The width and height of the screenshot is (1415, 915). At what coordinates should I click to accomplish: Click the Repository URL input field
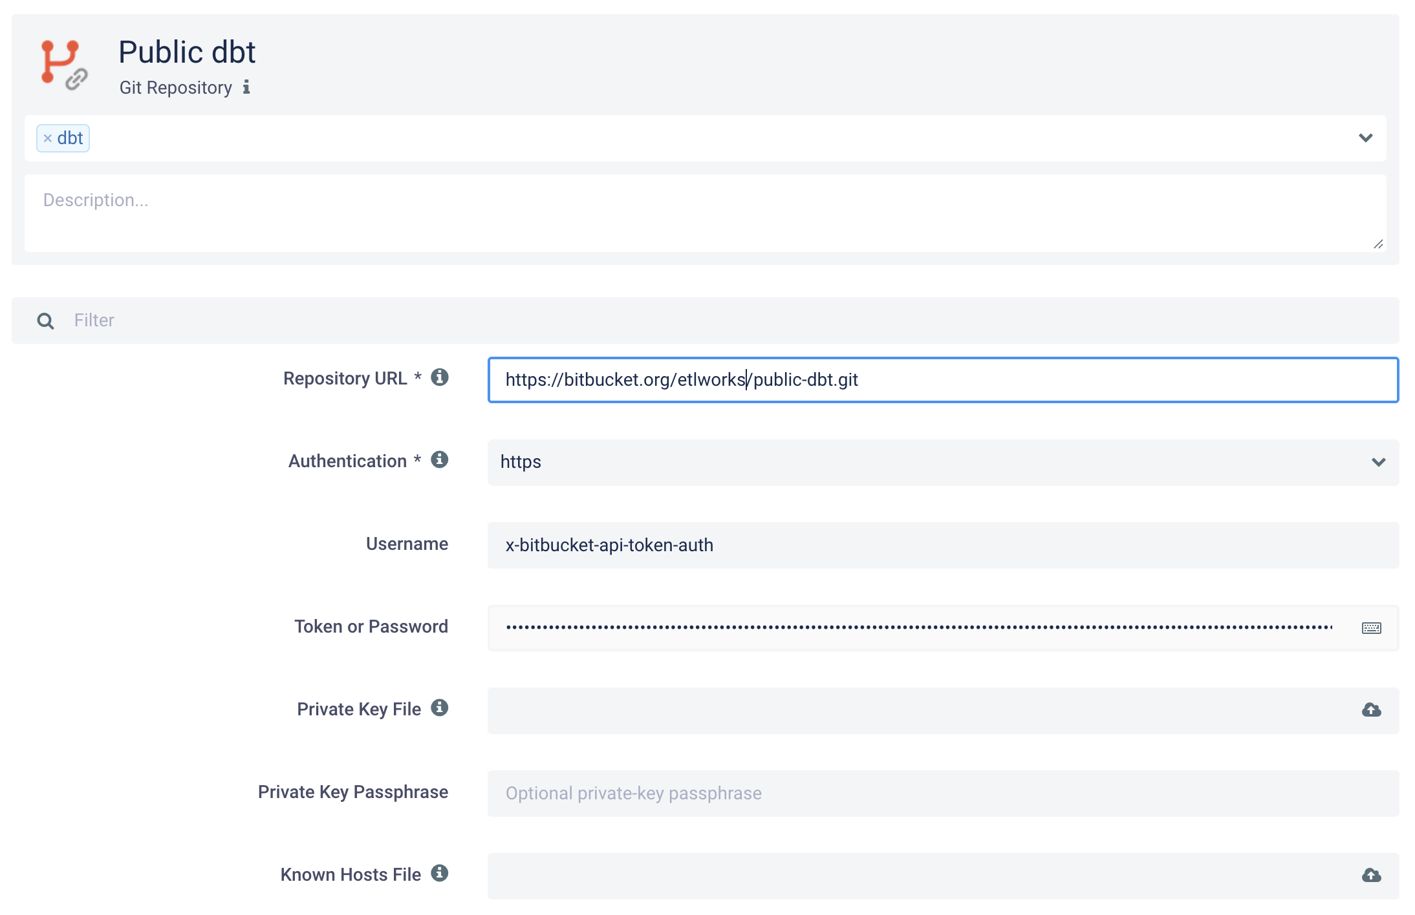point(943,380)
